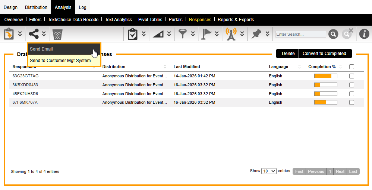Toggle the select-all header checkbox
This screenshot has width=372, height=190.
point(351,67)
